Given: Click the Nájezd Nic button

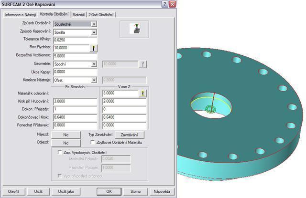Looking at the screenshot, I should tap(66, 135).
